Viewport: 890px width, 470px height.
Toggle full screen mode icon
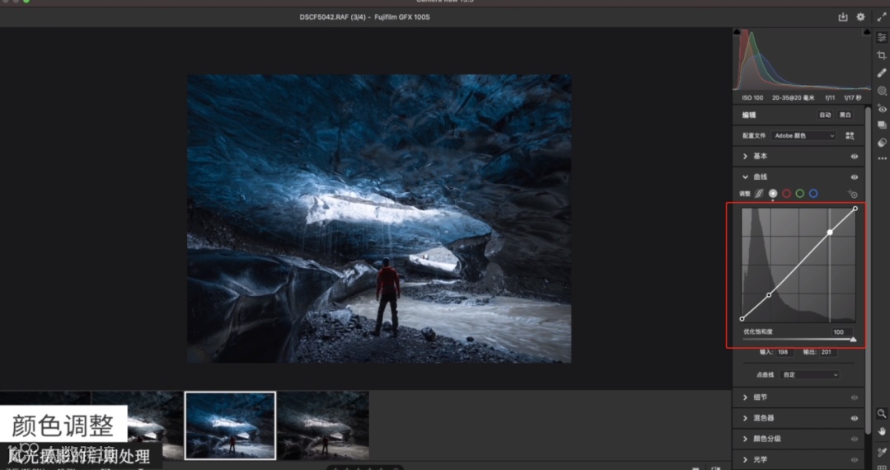tap(882, 17)
